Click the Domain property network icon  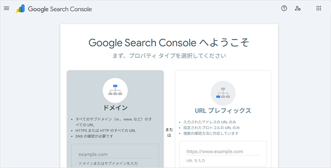[115, 90]
